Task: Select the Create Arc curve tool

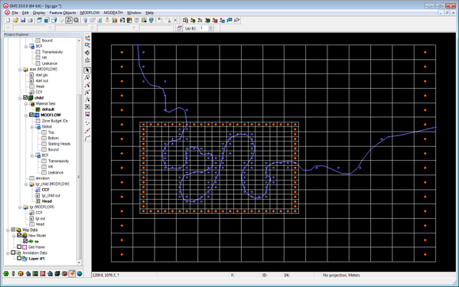Action: pos(87,138)
